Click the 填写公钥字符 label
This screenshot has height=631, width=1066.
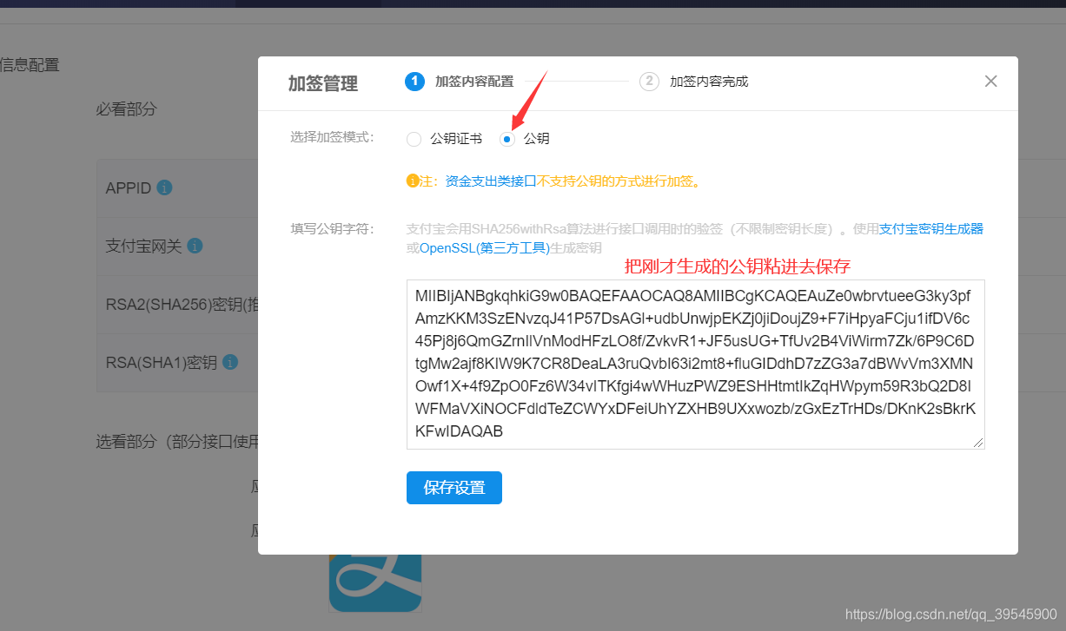pyautogui.click(x=332, y=229)
